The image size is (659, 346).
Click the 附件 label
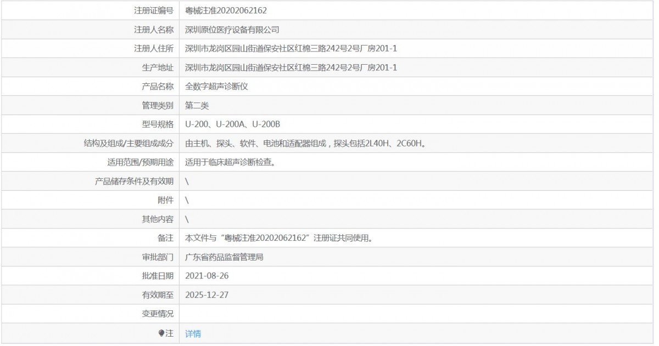click(165, 200)
